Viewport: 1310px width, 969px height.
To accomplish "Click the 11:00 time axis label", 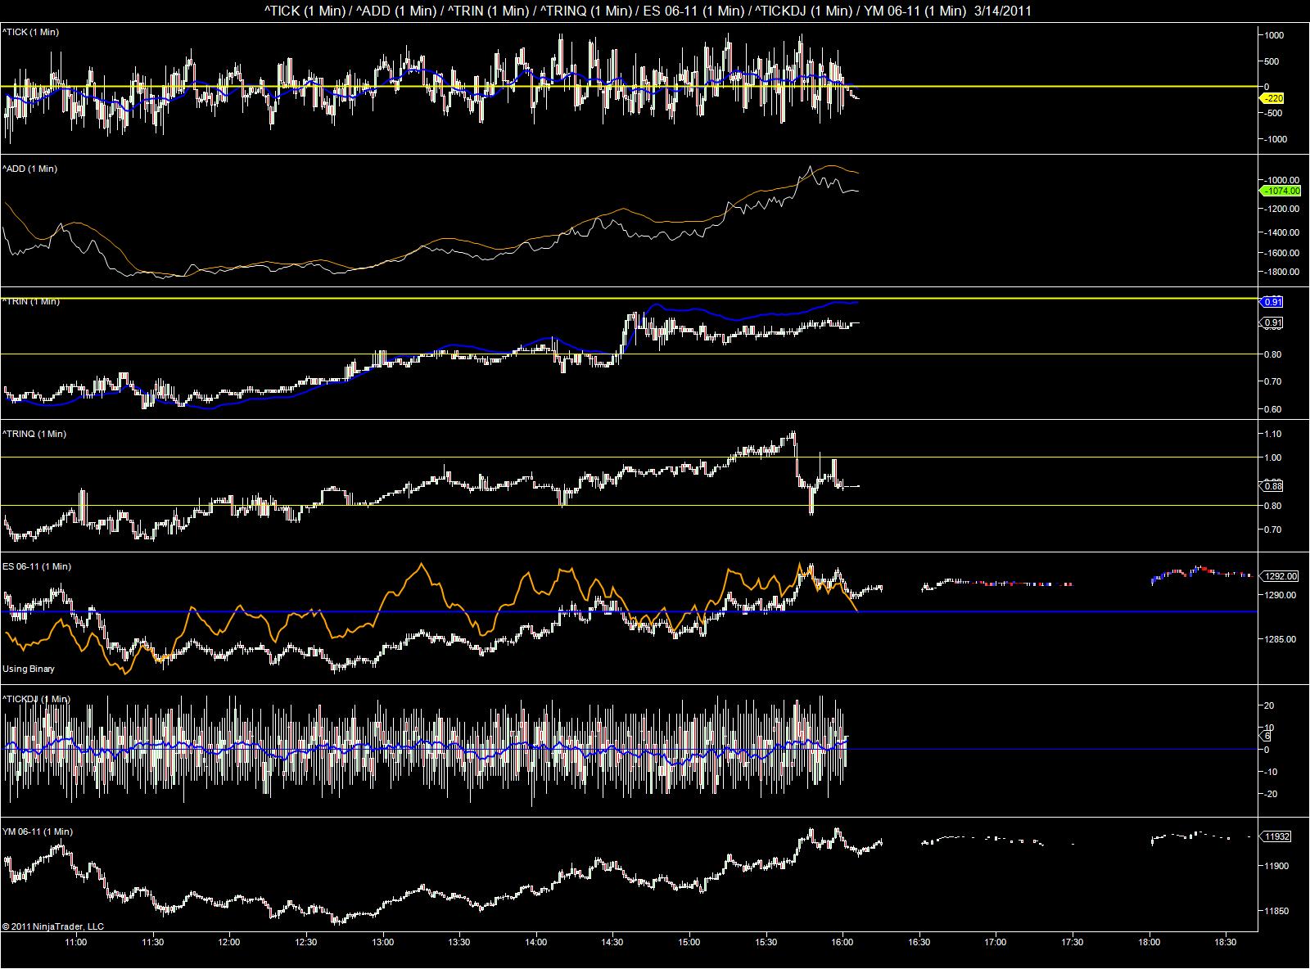I will pyautogui.click(x=76, y=942).
